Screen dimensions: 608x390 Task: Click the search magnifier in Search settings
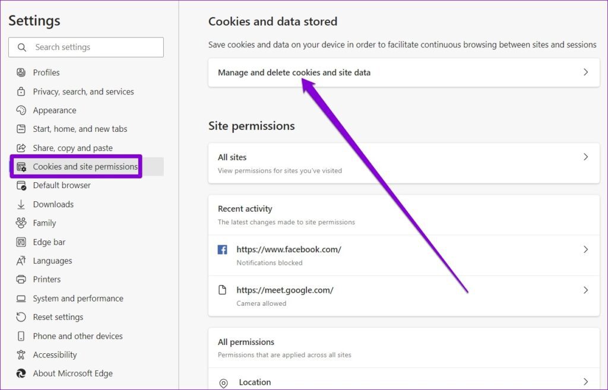coord(21,47)
